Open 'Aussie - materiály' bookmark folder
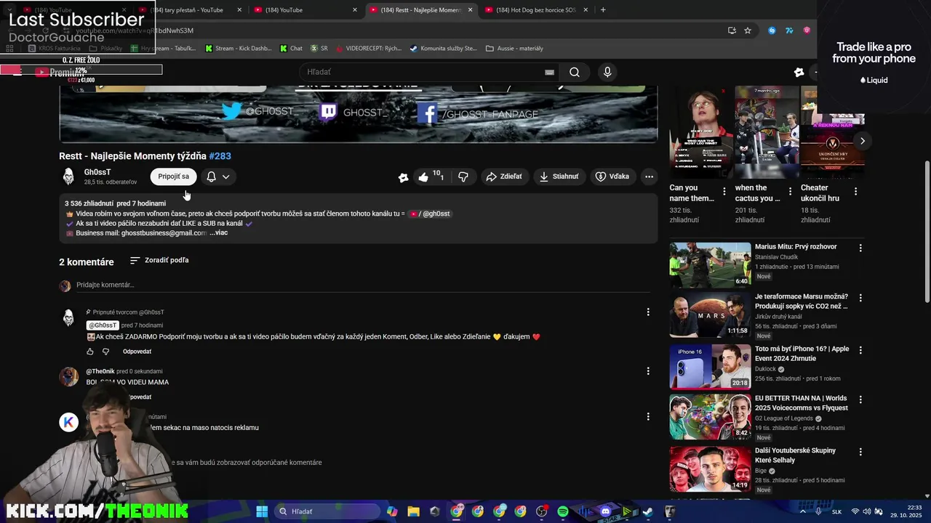This screenshot has width=931, height=523. click(514, 49)
